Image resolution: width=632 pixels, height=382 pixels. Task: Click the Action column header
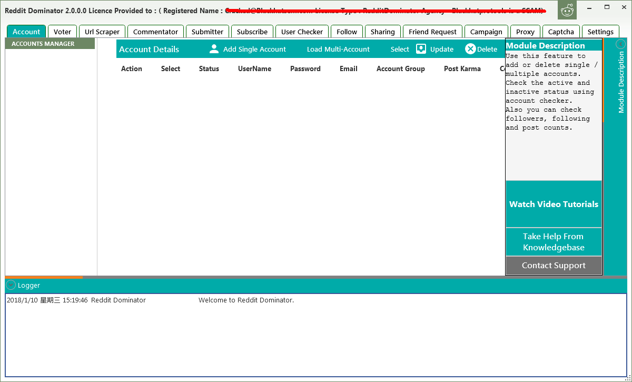tap(132, 68)
